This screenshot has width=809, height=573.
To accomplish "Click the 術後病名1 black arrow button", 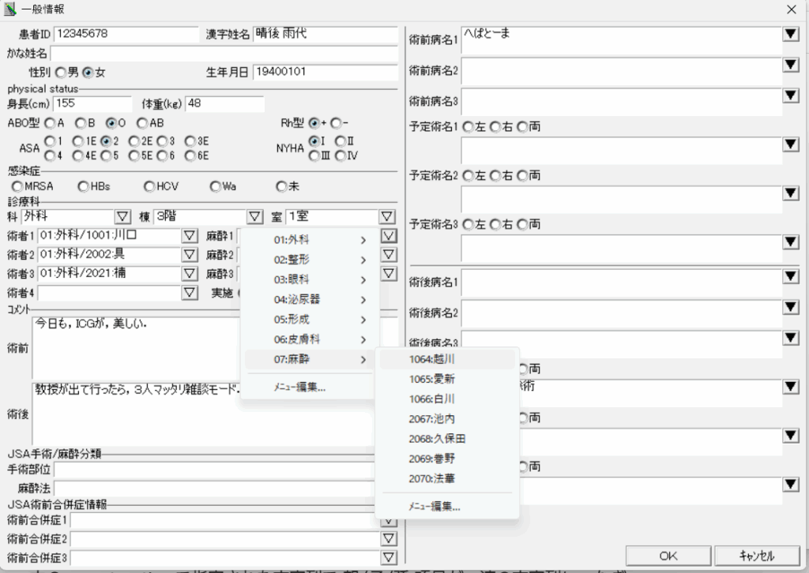I will [x=791, y=277].
